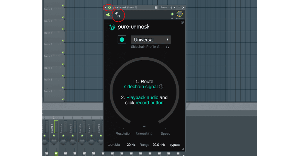
Task: Click the bypass button
Action: (x=175, y=145)
